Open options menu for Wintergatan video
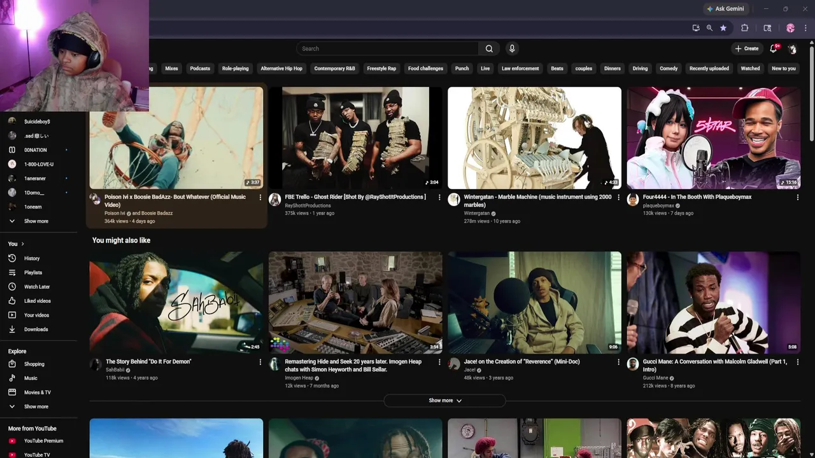The width and height of the screenshot is (815, 458). tap(618, 197)
